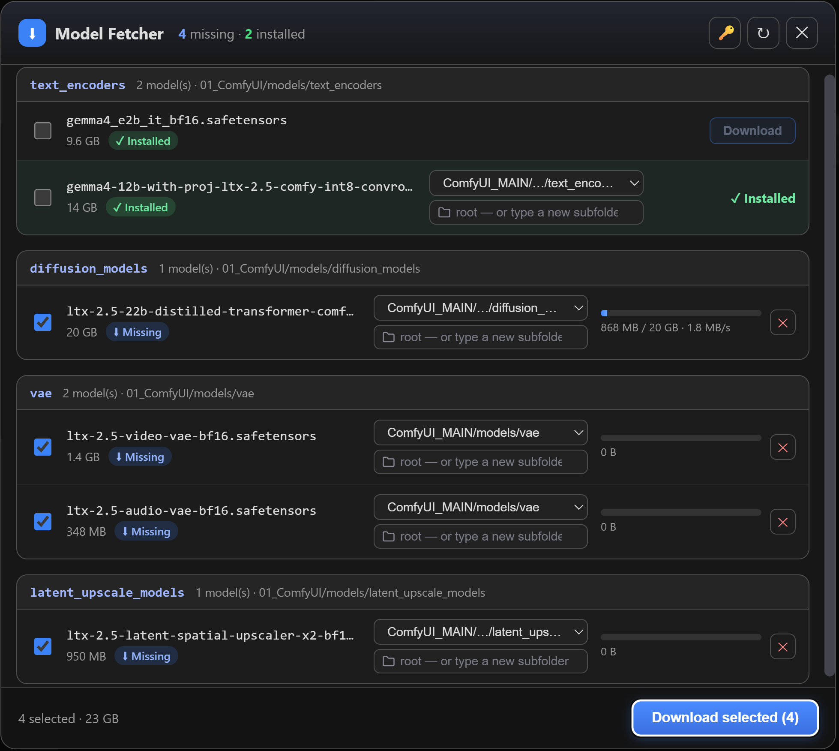
Task: Cancel the ltx-2.5-video-vae download
Action: click(x=783, y=447)
